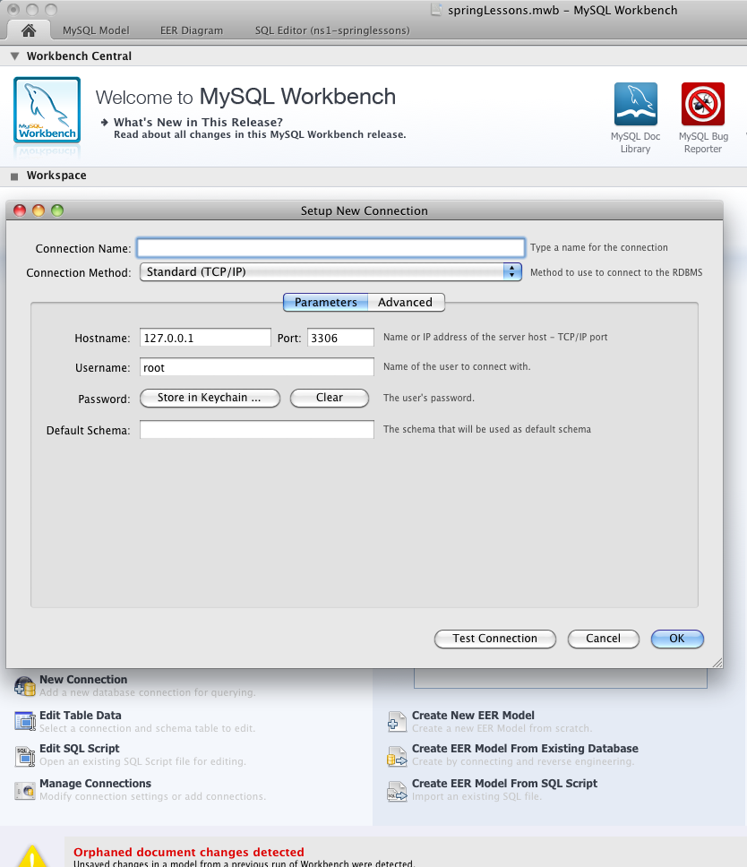Open the Connection Method dropdown

[x=331, y=271]
